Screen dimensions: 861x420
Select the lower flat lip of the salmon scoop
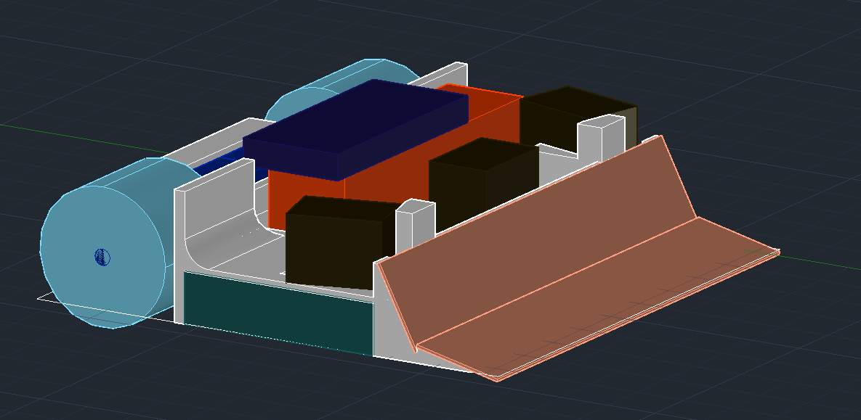(599, 300)
